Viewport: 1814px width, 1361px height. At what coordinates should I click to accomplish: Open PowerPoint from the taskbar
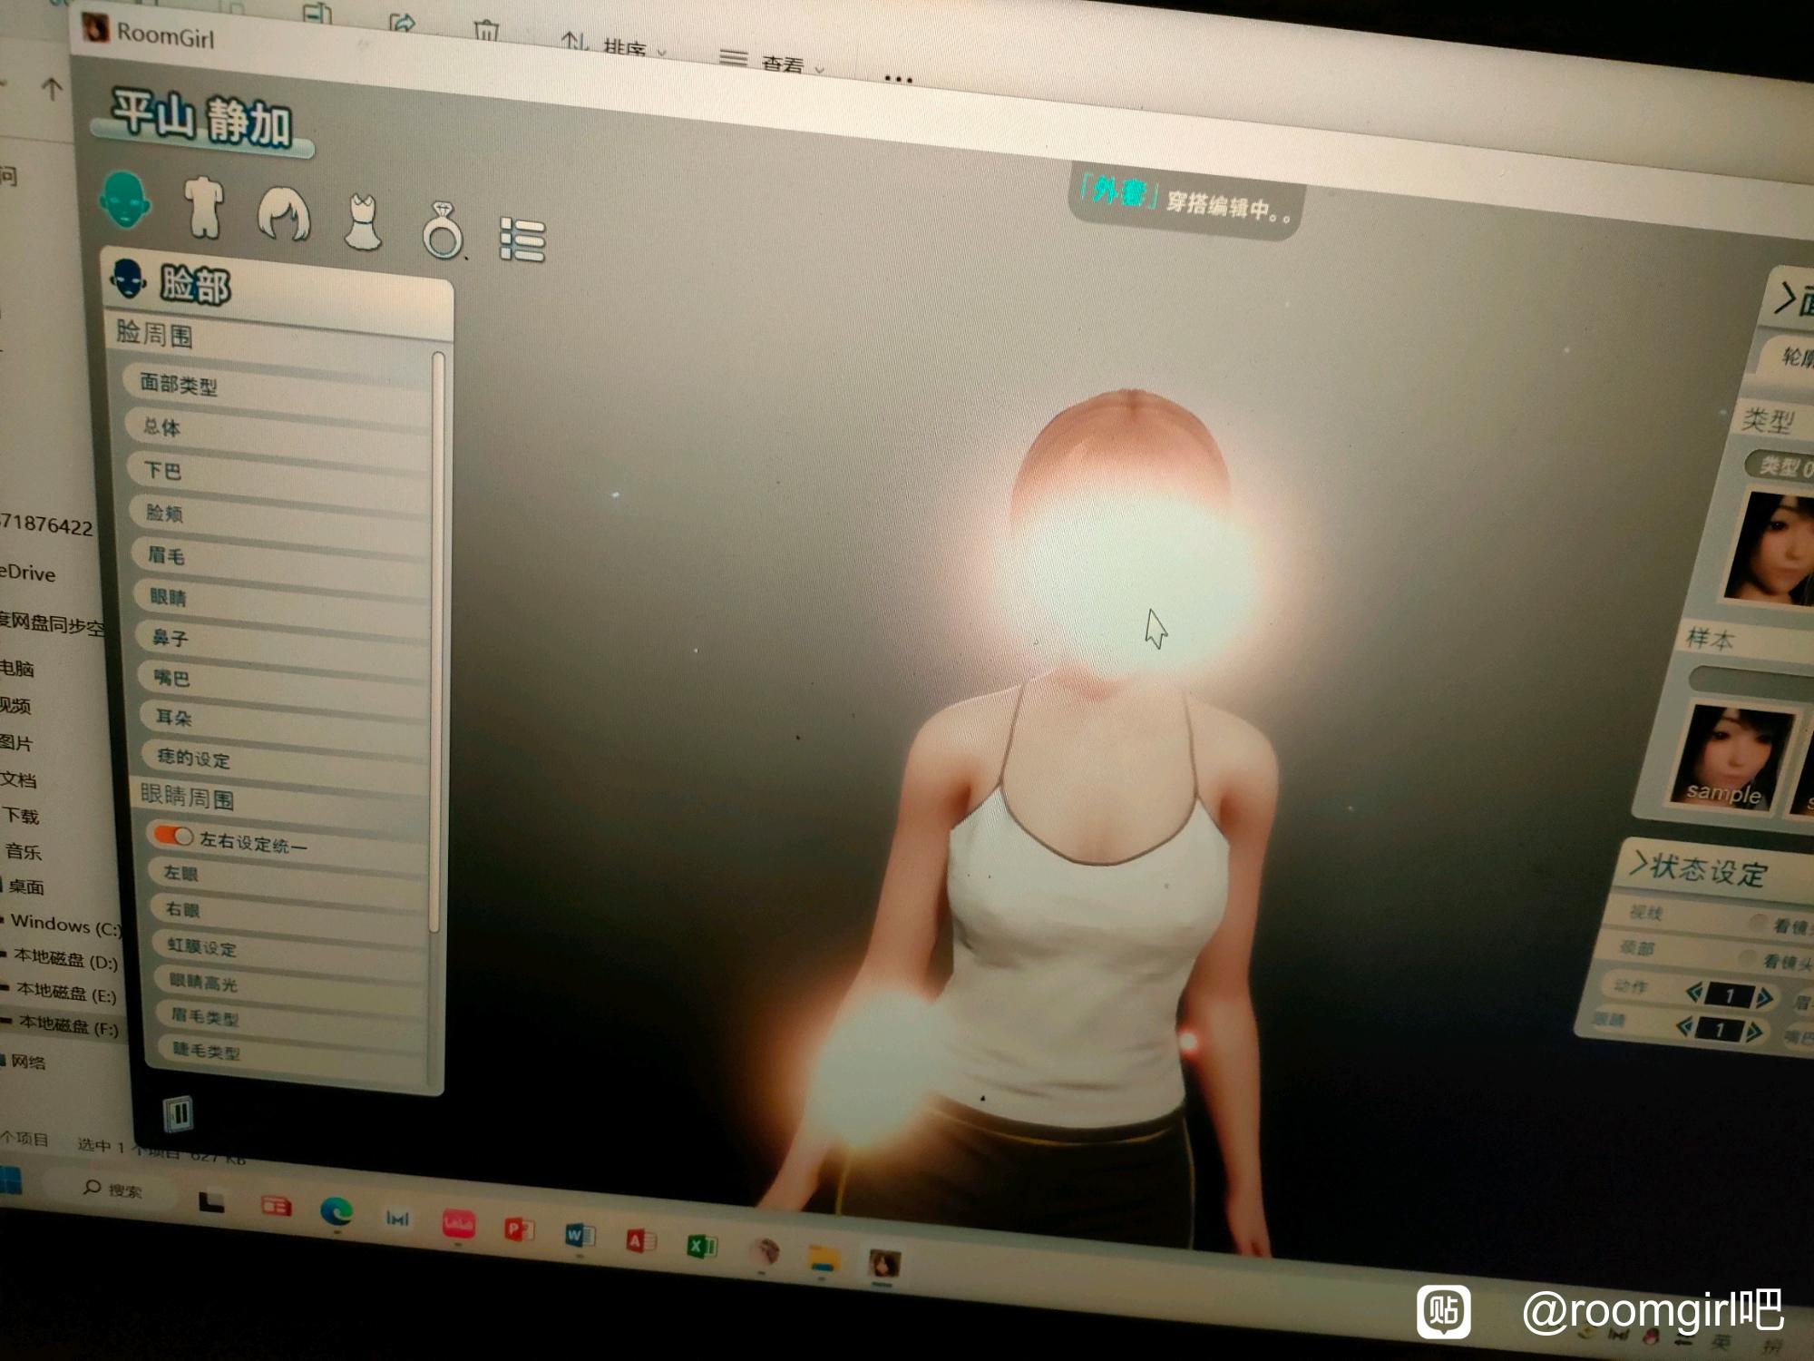pyautogui.click(x=519, y=1229)
